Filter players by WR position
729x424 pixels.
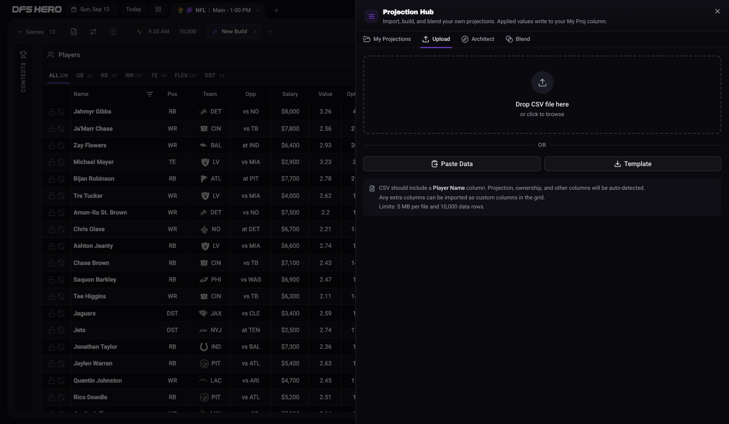click(134, 75)
